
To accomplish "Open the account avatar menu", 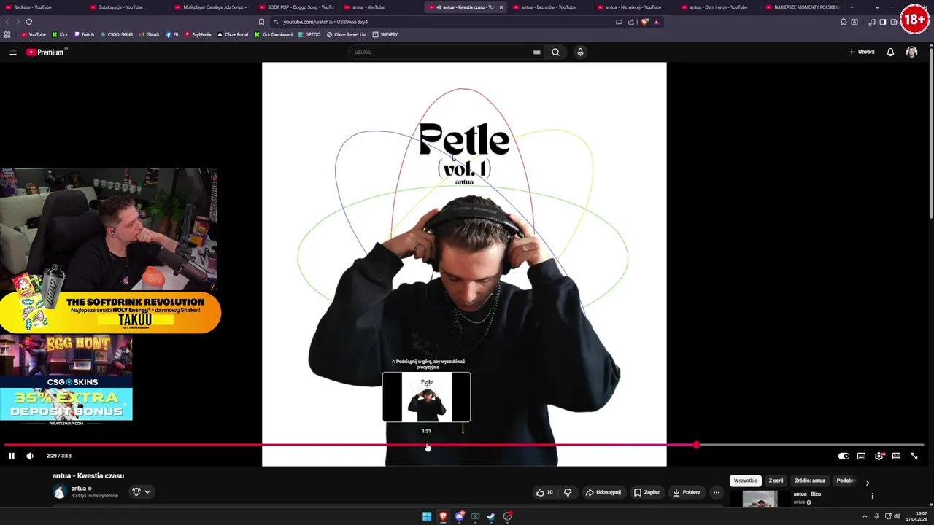I will click(x=911, y=52).
